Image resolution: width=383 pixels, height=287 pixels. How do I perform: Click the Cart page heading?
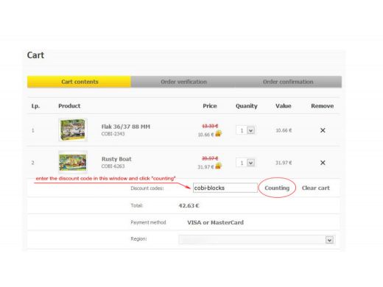[35, 55]
